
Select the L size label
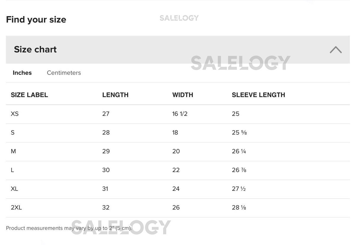[x=12, y=170]
